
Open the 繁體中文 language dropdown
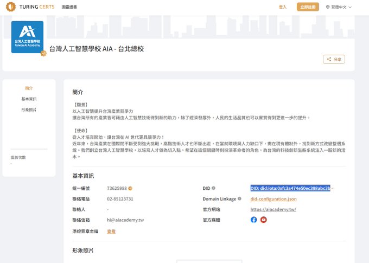point(339,7)
